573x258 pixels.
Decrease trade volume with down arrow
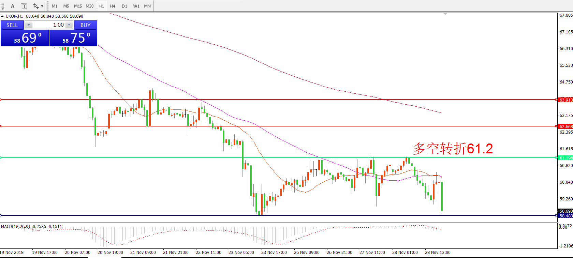pos(29,25)
